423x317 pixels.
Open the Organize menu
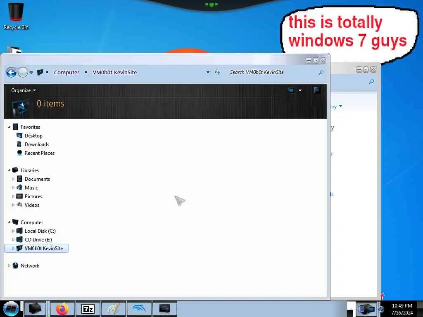[24, 90]
